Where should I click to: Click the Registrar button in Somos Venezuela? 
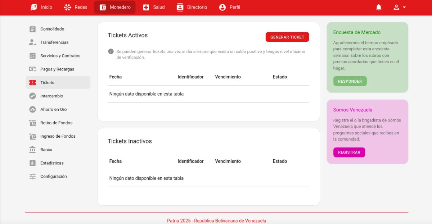point(349,152)
